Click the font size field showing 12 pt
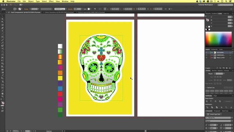 (x=213, y=125)
